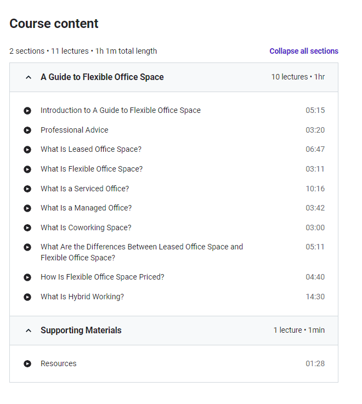Click A Guide to Flexible Office Space heading
362x404 pixels.
click(102, 77)
